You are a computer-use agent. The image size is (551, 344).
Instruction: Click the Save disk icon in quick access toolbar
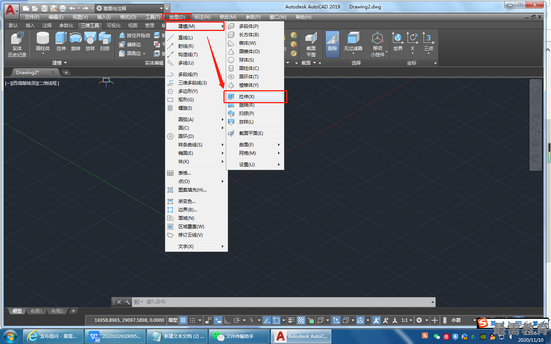(x=44, y=8)
